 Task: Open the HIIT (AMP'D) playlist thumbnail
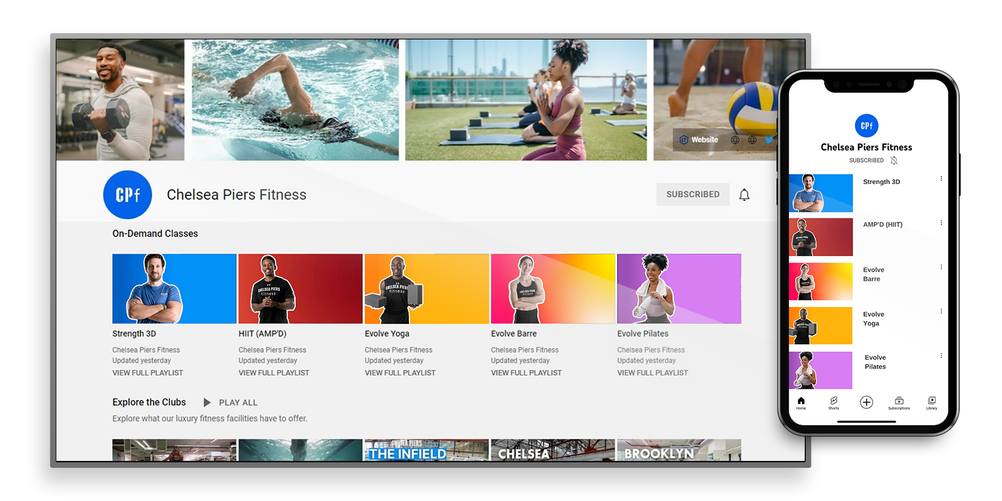[301, 289]
